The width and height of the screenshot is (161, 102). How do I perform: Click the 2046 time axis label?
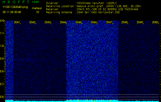pyautogui.click(x=94, y=22)
